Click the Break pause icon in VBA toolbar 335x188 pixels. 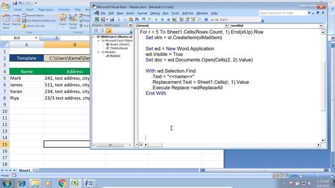click(162, 19)
